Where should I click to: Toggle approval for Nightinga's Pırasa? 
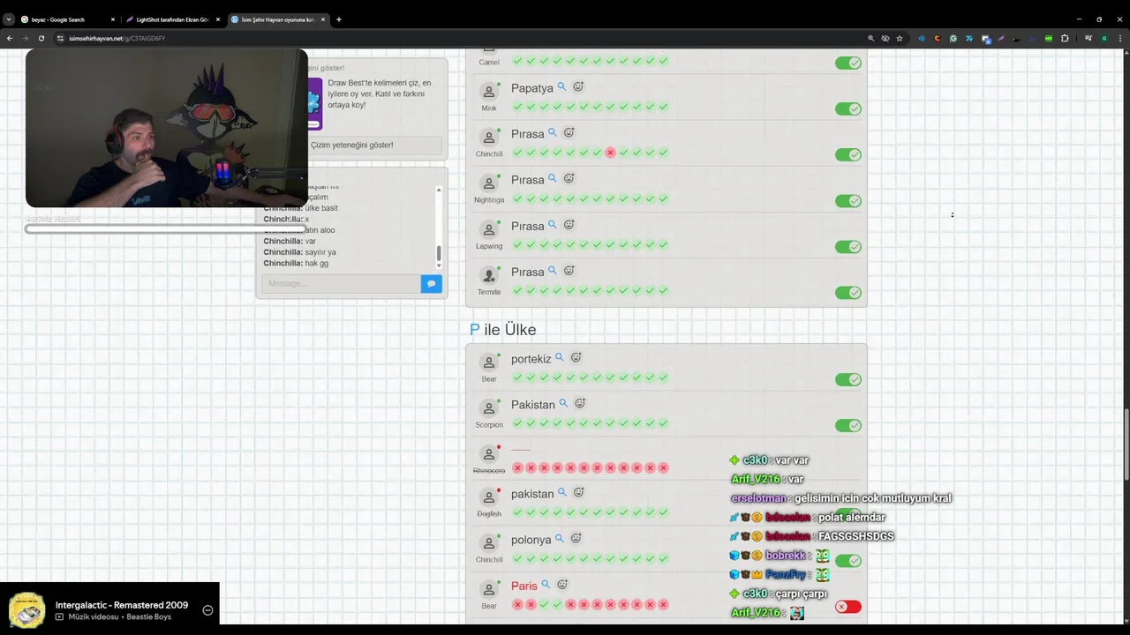848,200
